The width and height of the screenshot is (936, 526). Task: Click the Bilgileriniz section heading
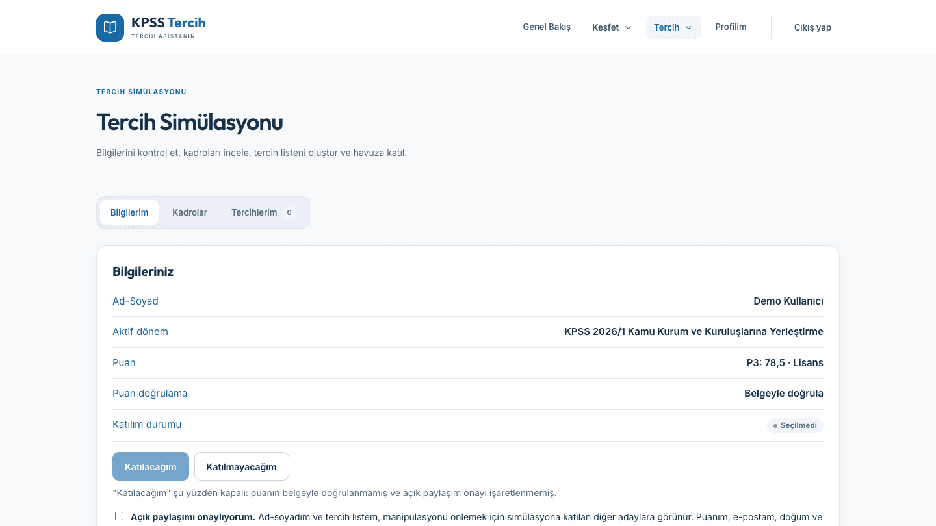pos(143,271)
